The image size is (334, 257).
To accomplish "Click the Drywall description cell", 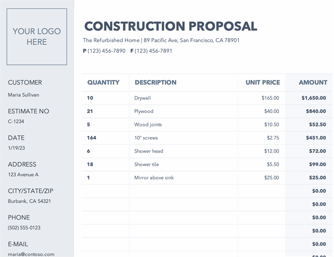I will (143, 98).
